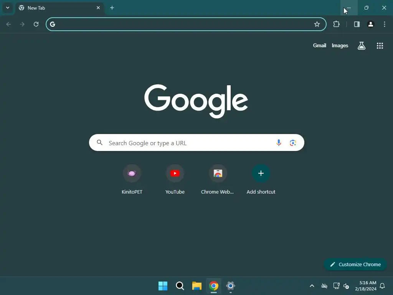Open Windows taskbar search
Viewport: 393px width, 295px height.
click(180, 286)
